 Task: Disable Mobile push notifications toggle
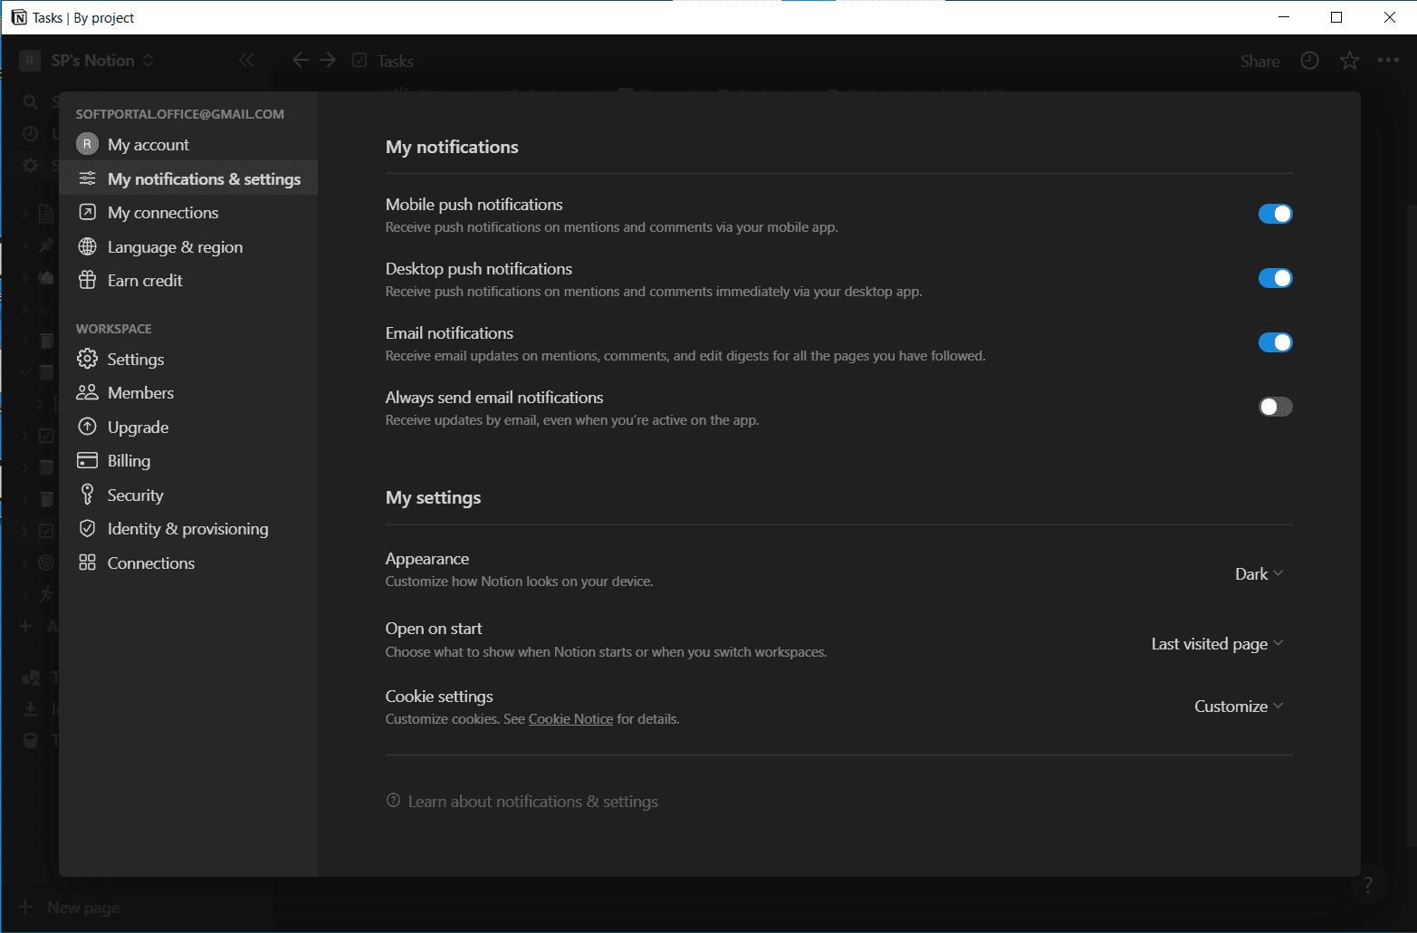pyautogui.click(x=1275, y=214)
